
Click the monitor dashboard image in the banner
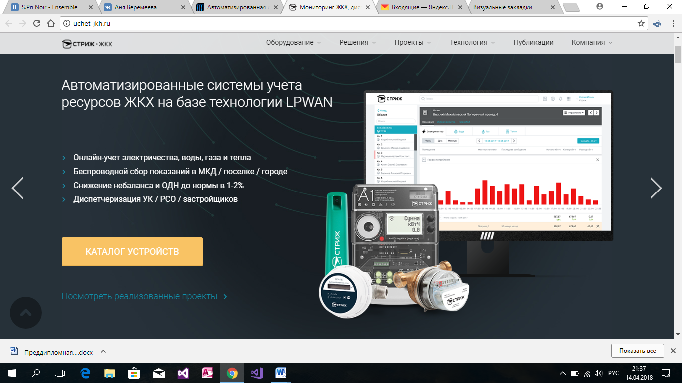(x=488, y=166)
